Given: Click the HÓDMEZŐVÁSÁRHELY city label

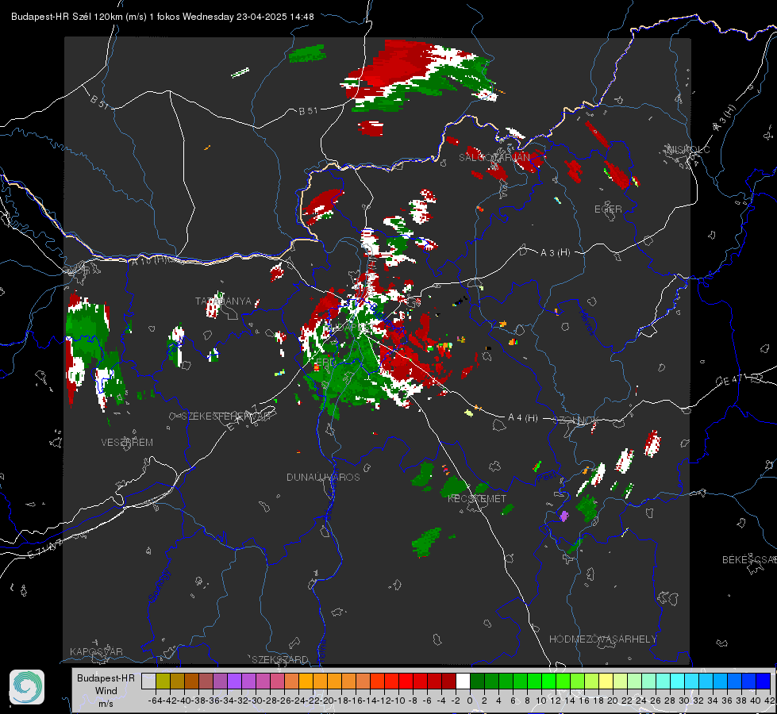Looking at the screenshot, I should 602,639.
